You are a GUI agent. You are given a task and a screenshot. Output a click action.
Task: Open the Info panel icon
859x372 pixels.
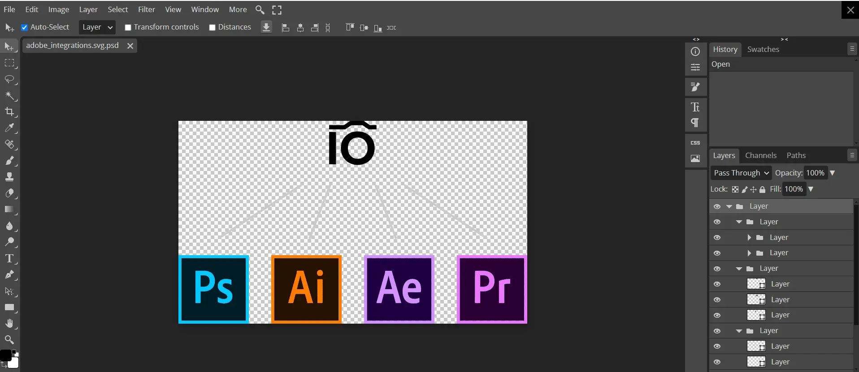coord(695,51)
